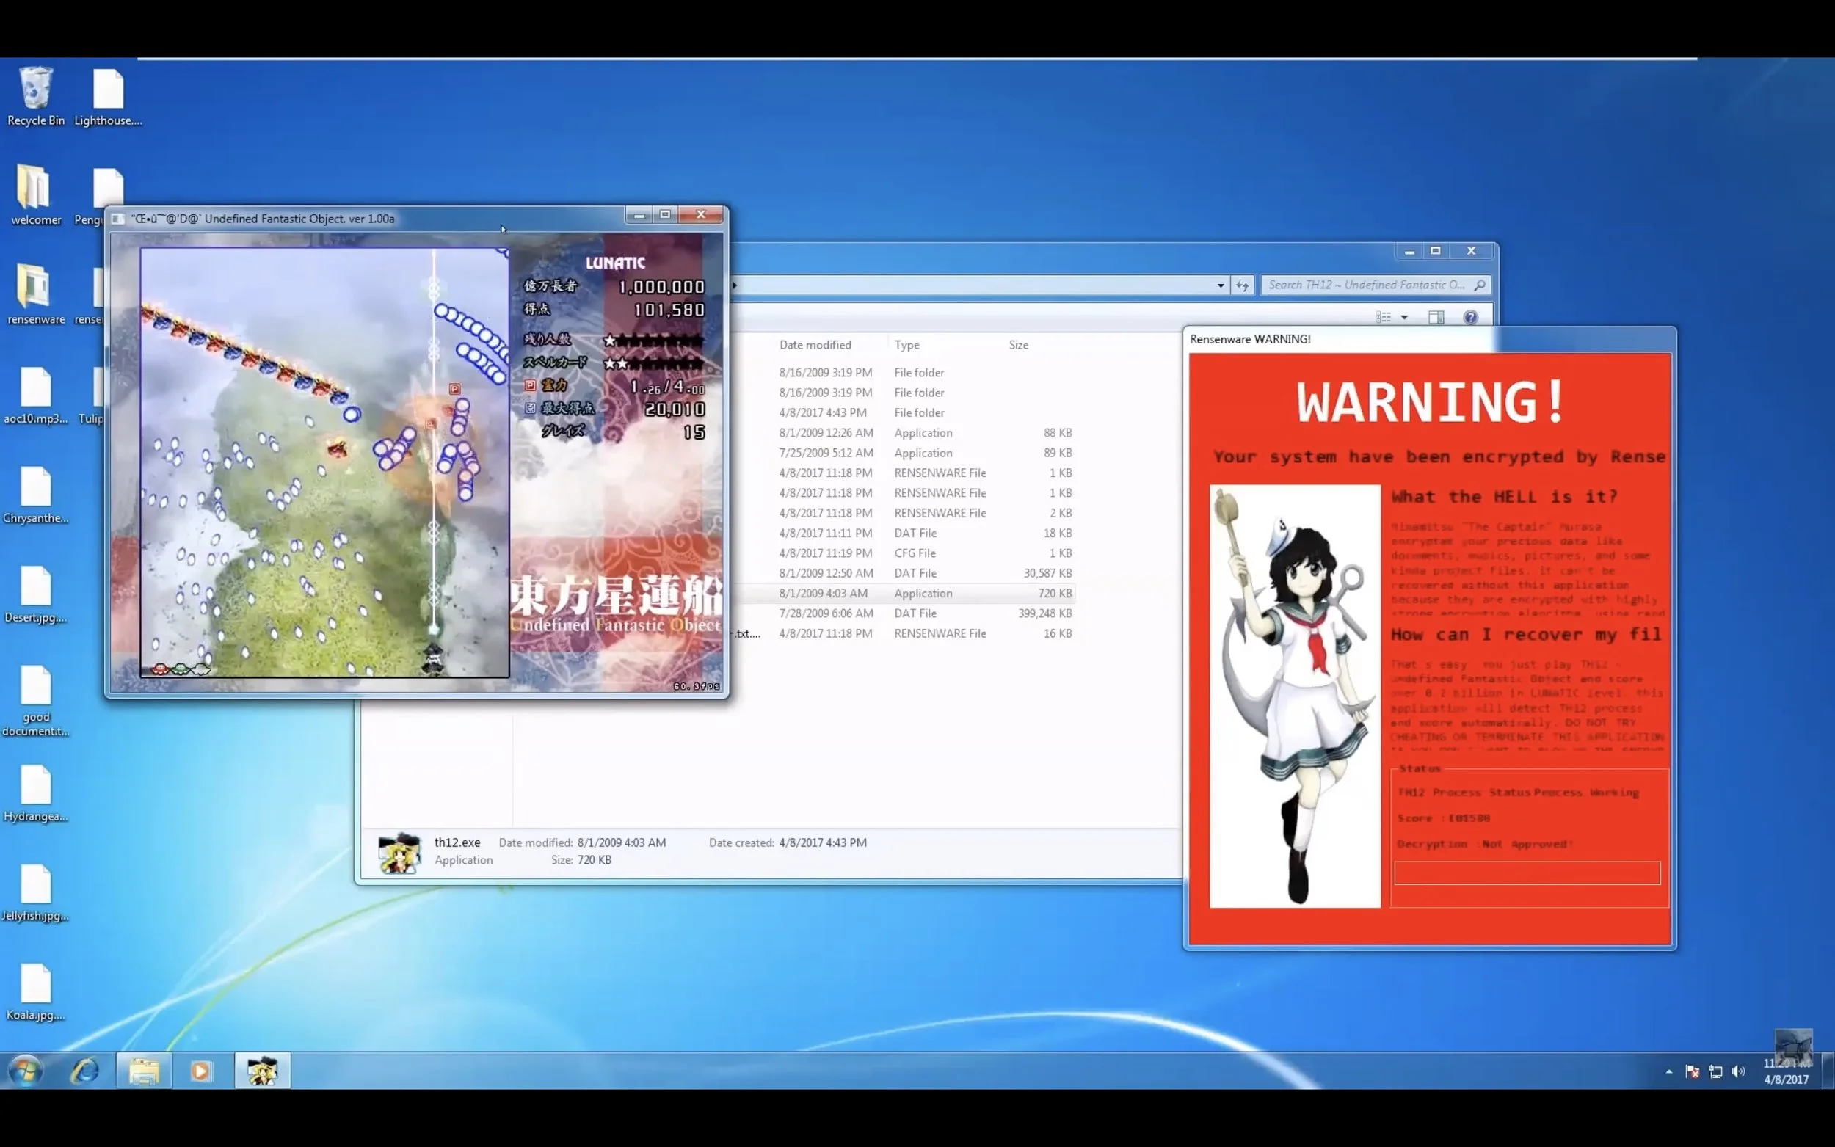Screen dimensions: 1835x1147
Task: Open the network icon in system tray
Action: [1715, 1071]
